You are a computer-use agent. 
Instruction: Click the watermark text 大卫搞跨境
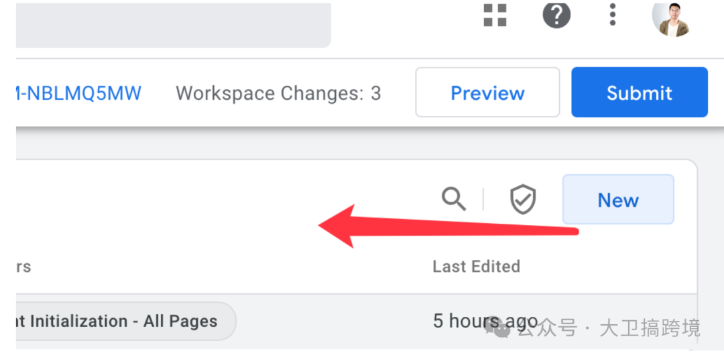tap(650, 328)
